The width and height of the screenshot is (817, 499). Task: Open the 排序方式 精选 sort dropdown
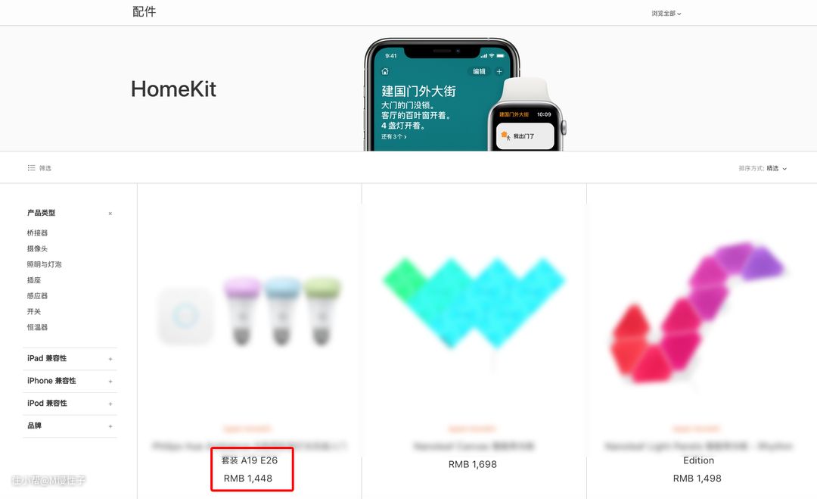click(x=763, y=168)
